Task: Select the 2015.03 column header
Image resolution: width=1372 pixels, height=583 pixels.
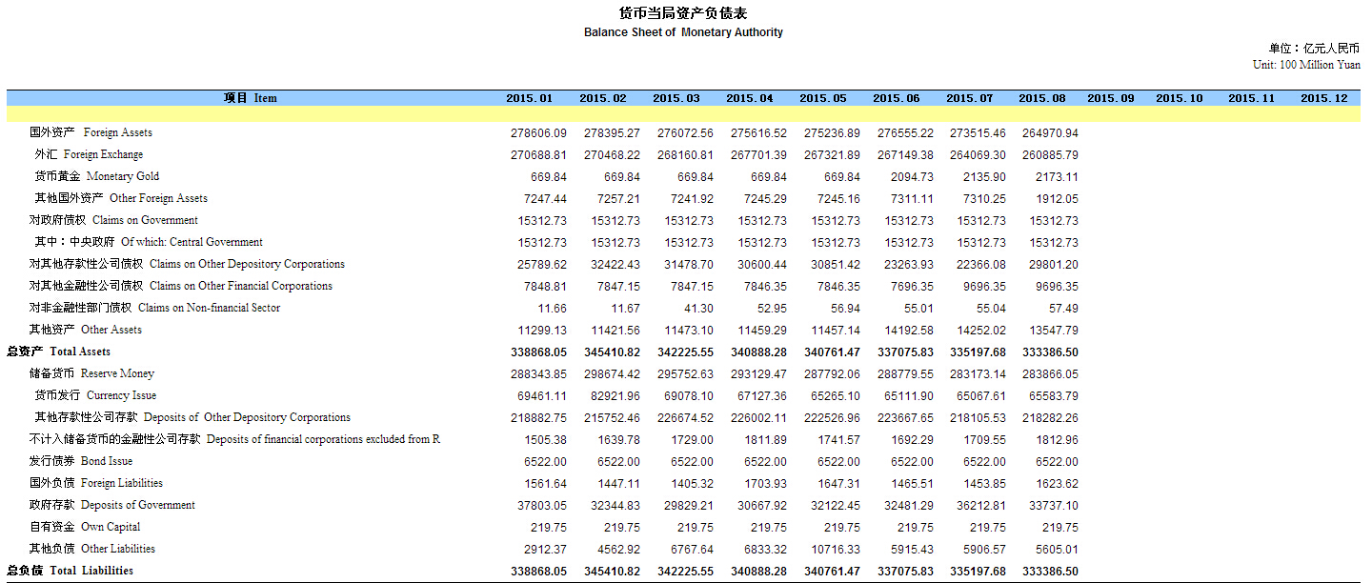Action: pos(676,98)
